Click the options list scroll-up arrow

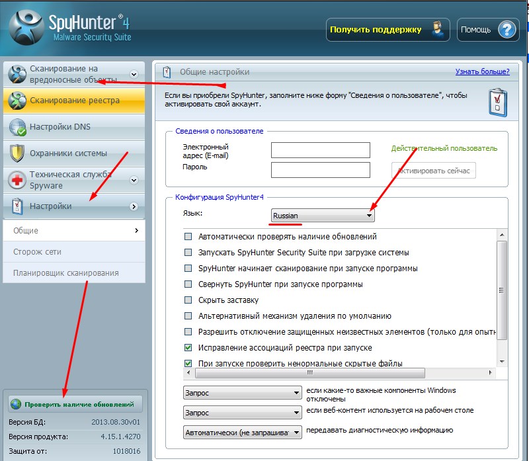coord(502,235)
